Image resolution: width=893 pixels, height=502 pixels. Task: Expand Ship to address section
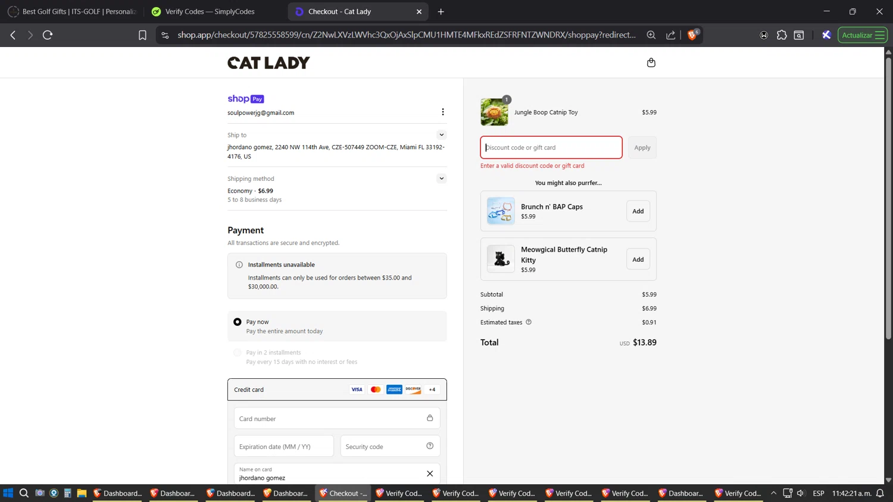(x=441, y=135)
